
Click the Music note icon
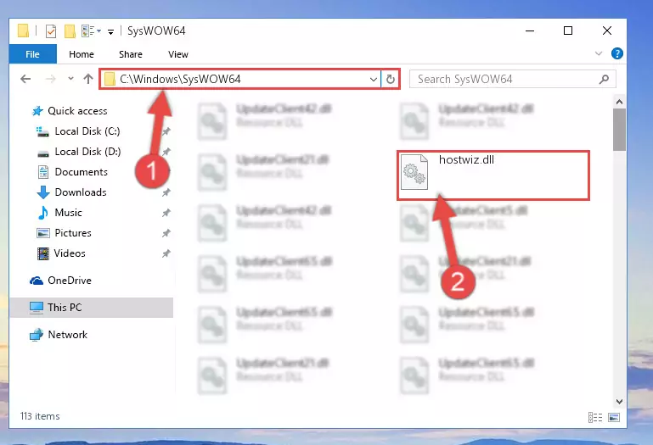point(43,213)
